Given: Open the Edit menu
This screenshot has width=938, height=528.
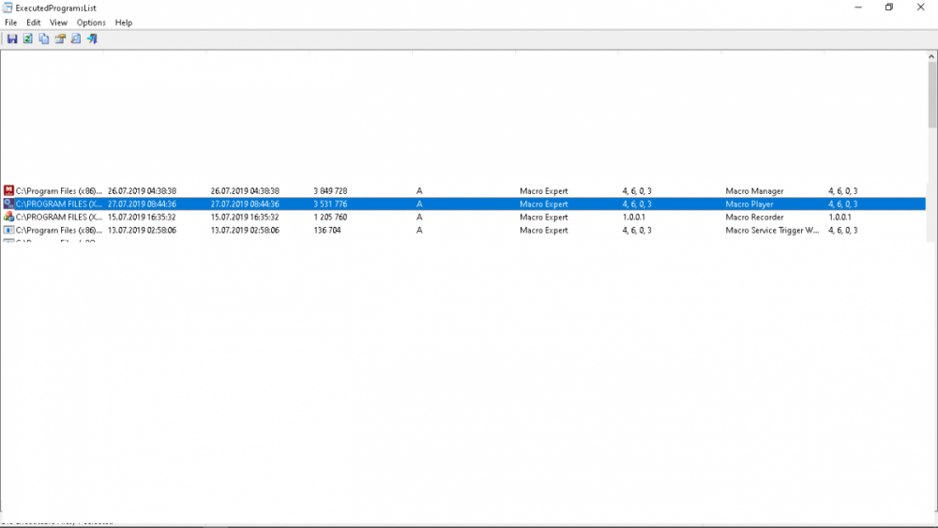Looking at the screenshot, I should pyautogui.click(x=34, y=23).
